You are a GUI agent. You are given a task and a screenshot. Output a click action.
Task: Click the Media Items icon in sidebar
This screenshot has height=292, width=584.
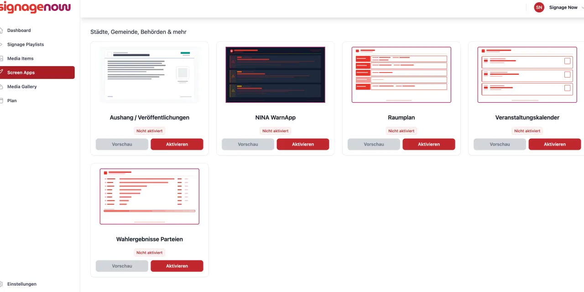click(1, 58)
